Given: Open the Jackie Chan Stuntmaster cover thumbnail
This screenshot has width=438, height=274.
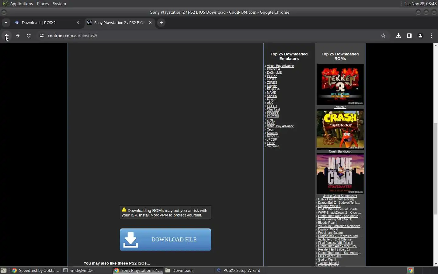Looking at the screenshot, I should 340,174.
